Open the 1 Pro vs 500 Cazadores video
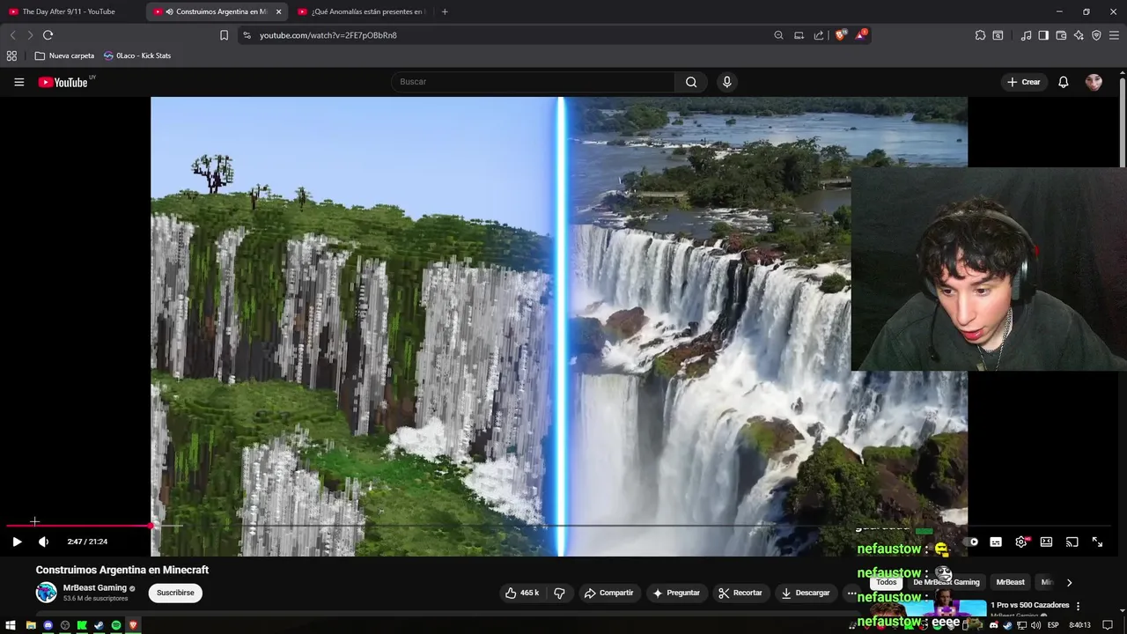This screenshot has width=1127, height=634. click(x=1029, y=605)
